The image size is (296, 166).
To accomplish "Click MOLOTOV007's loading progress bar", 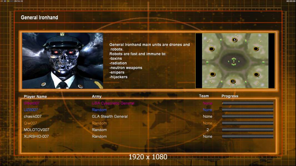I will [248, 130].
